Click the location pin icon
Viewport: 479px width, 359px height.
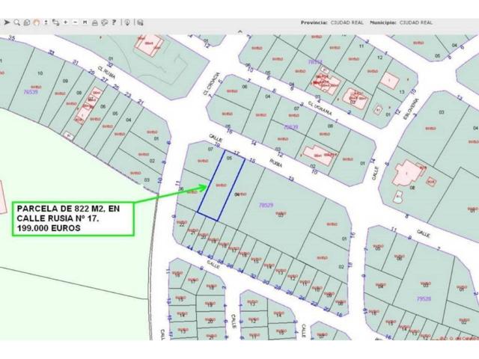(x=127, y=22)
